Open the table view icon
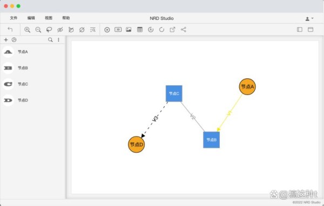Screen dimensions: 324x206 (140, 30)
